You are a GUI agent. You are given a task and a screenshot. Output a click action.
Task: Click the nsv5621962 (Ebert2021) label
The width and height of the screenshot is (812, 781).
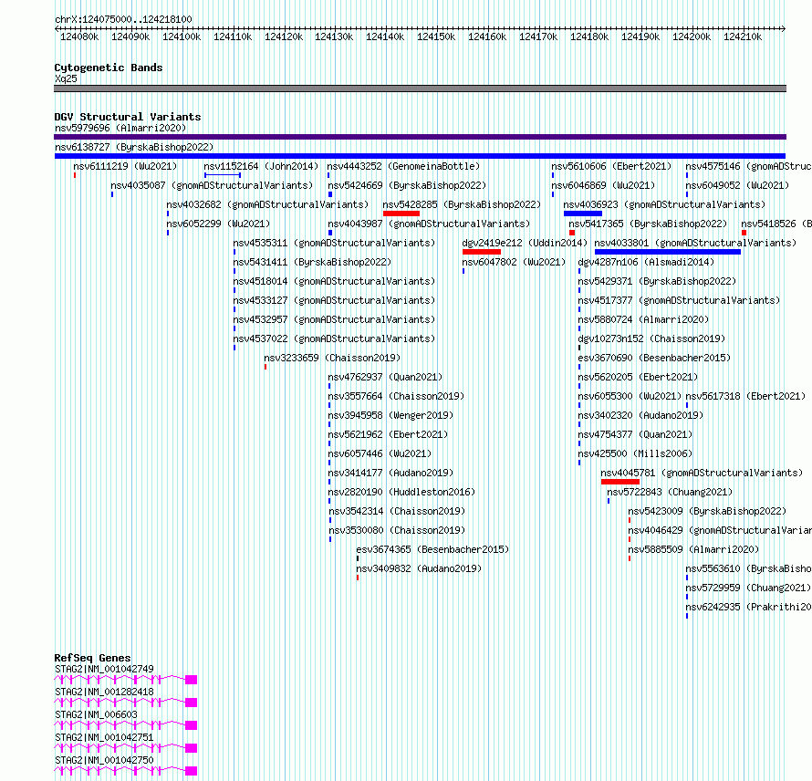(x=388, y=434)
